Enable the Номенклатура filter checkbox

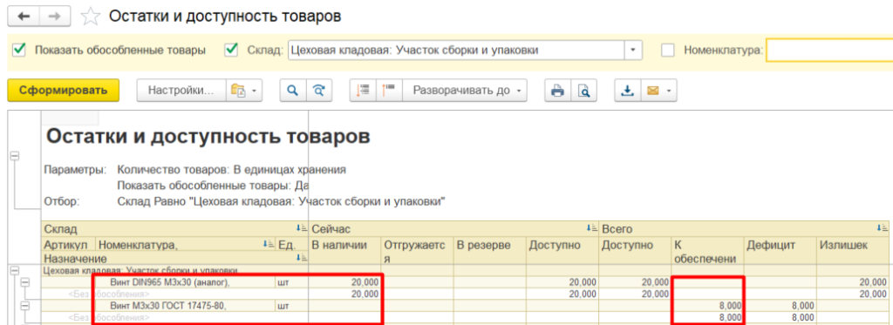[x=668, y=50]
